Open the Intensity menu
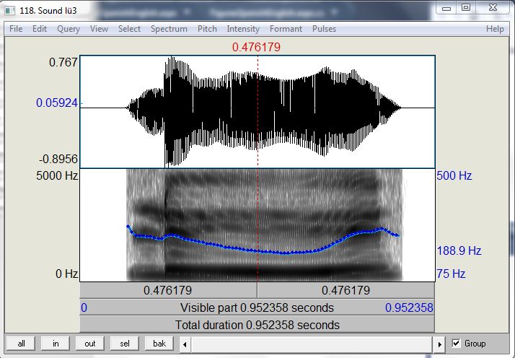The image size is (515, 358). coord(243,29)
